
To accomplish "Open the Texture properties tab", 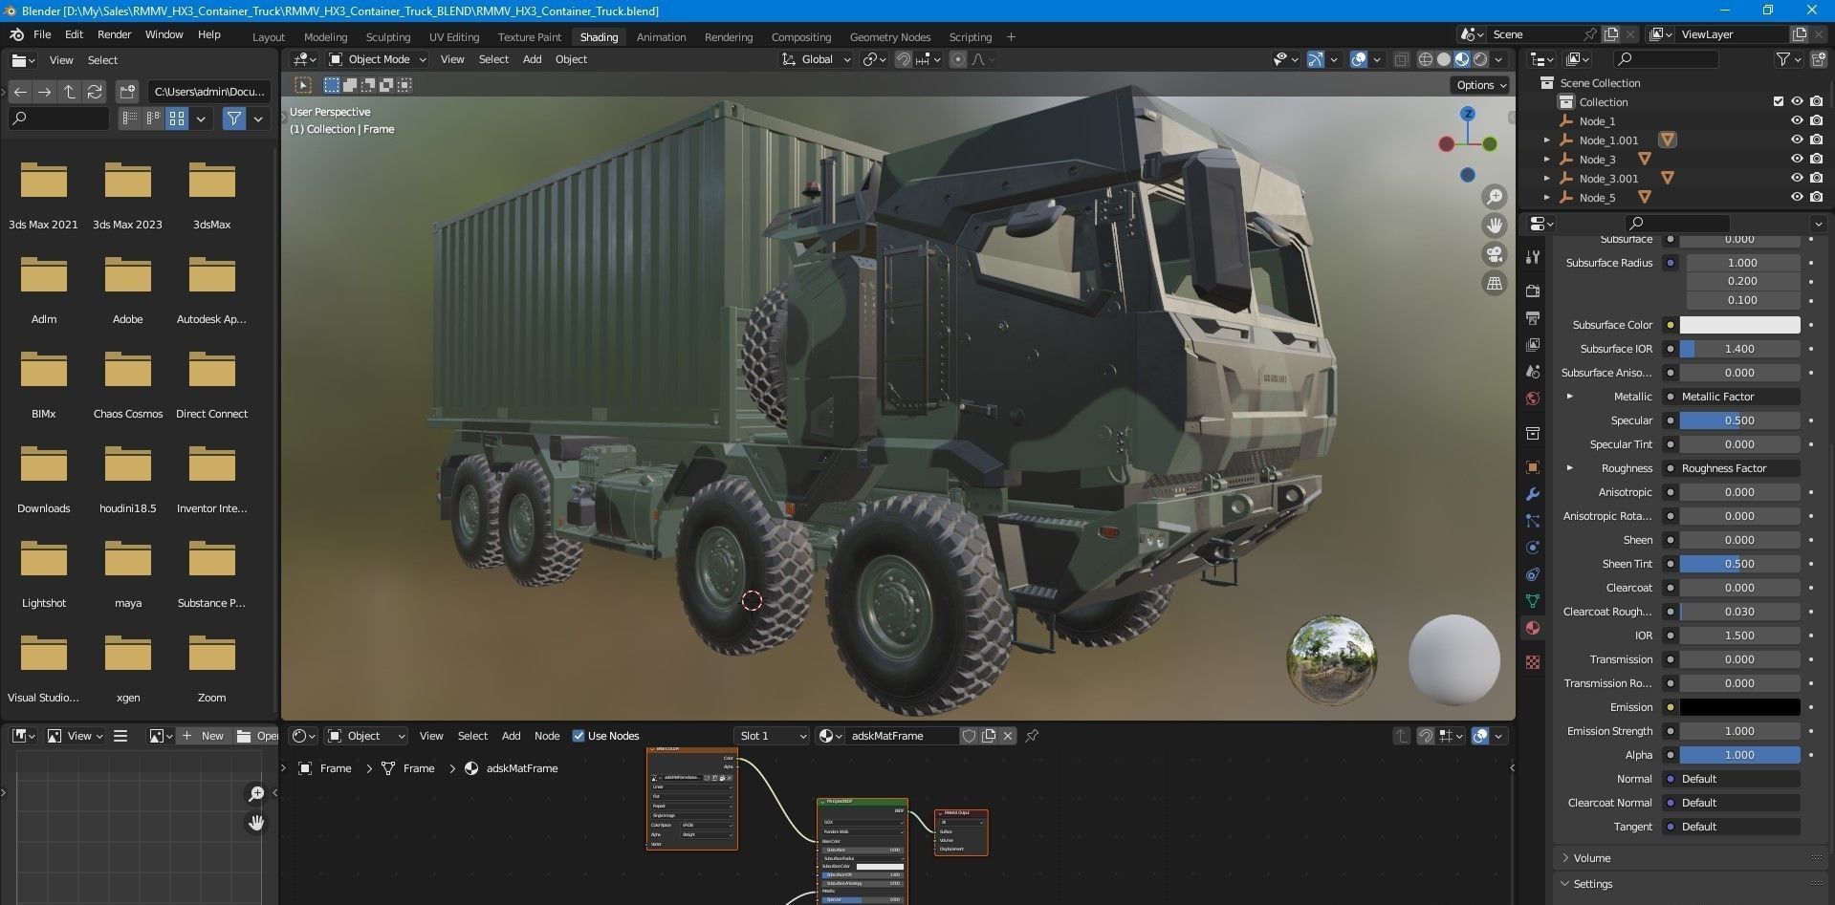I will [1533, 662].
